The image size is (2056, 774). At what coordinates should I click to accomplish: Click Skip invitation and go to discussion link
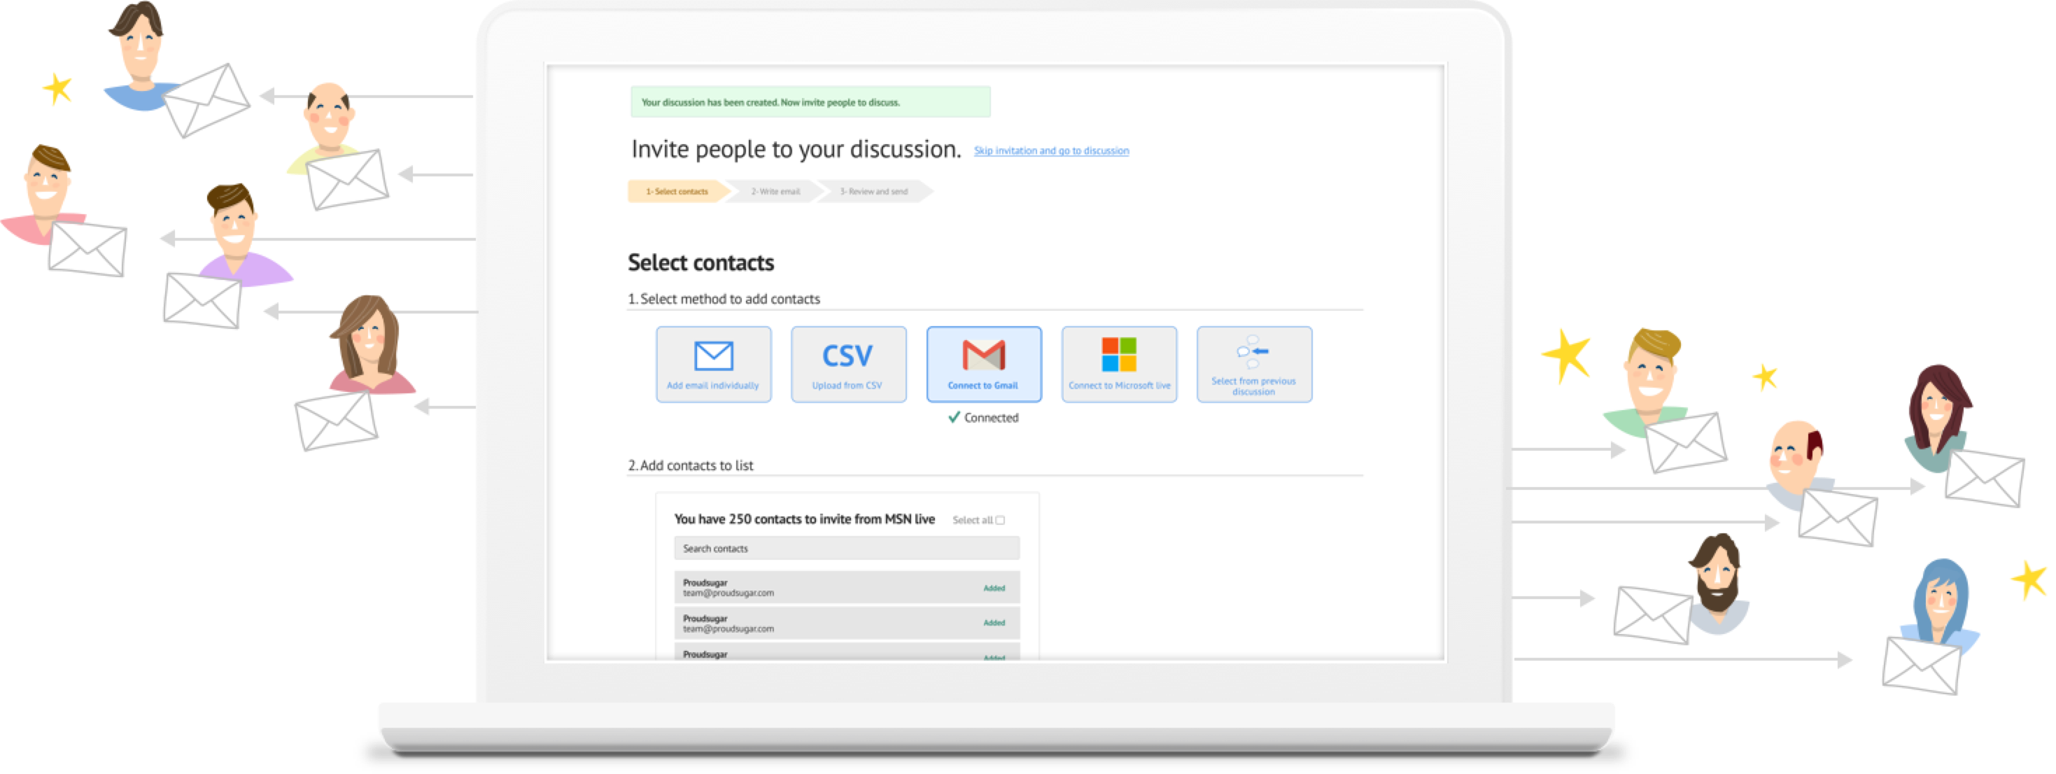click(x=1051, y=150)
